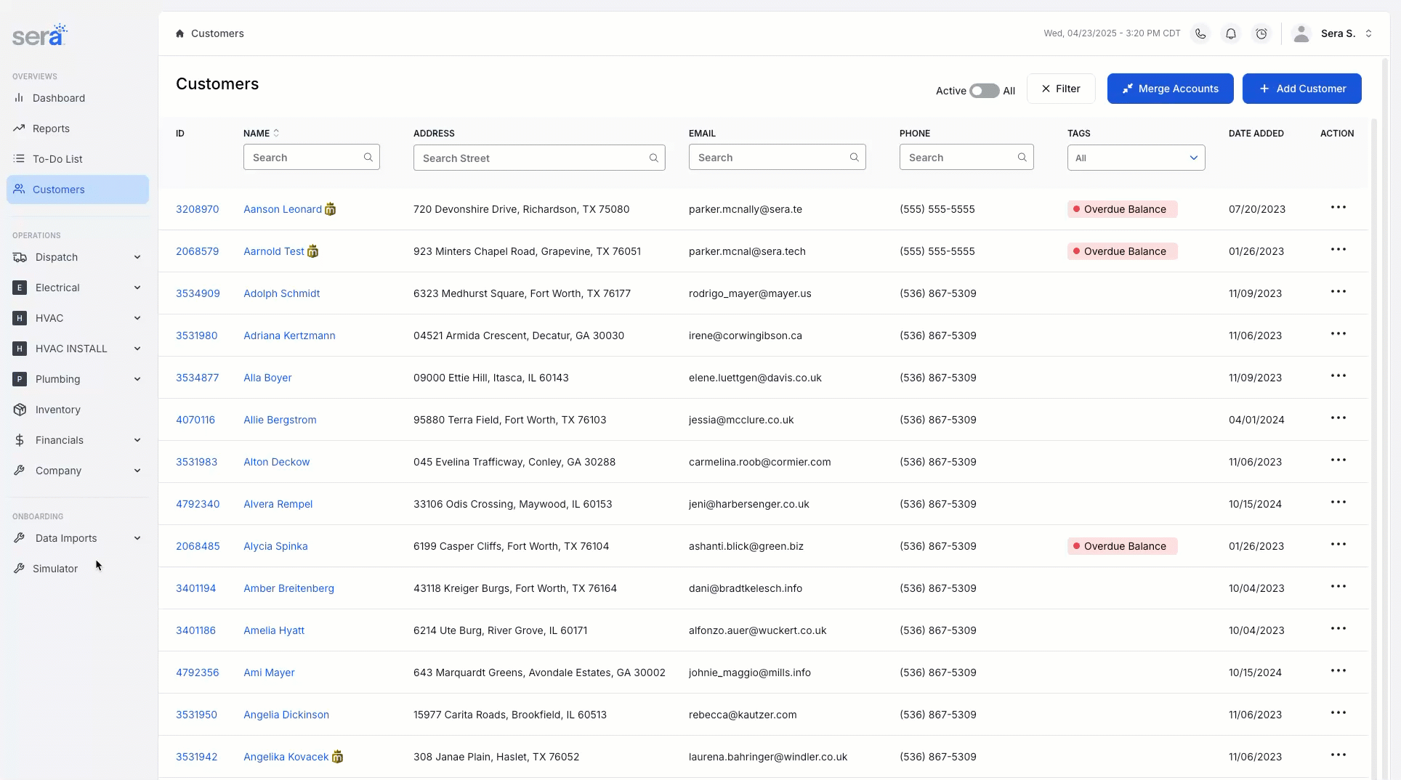Click the Merge Accounts button
The height and width of the screenshot is (780, 1401).
1170,89
